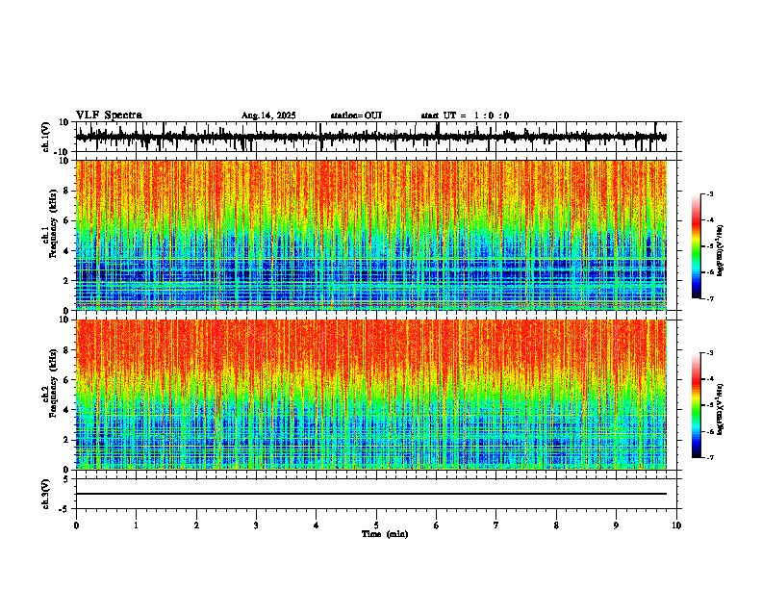Image resolution: width=762 pixels, height=589 pixels.
Task: Click the "6" kHz tick of ch.2 spectrogram
Action: [x=66, y=380]
